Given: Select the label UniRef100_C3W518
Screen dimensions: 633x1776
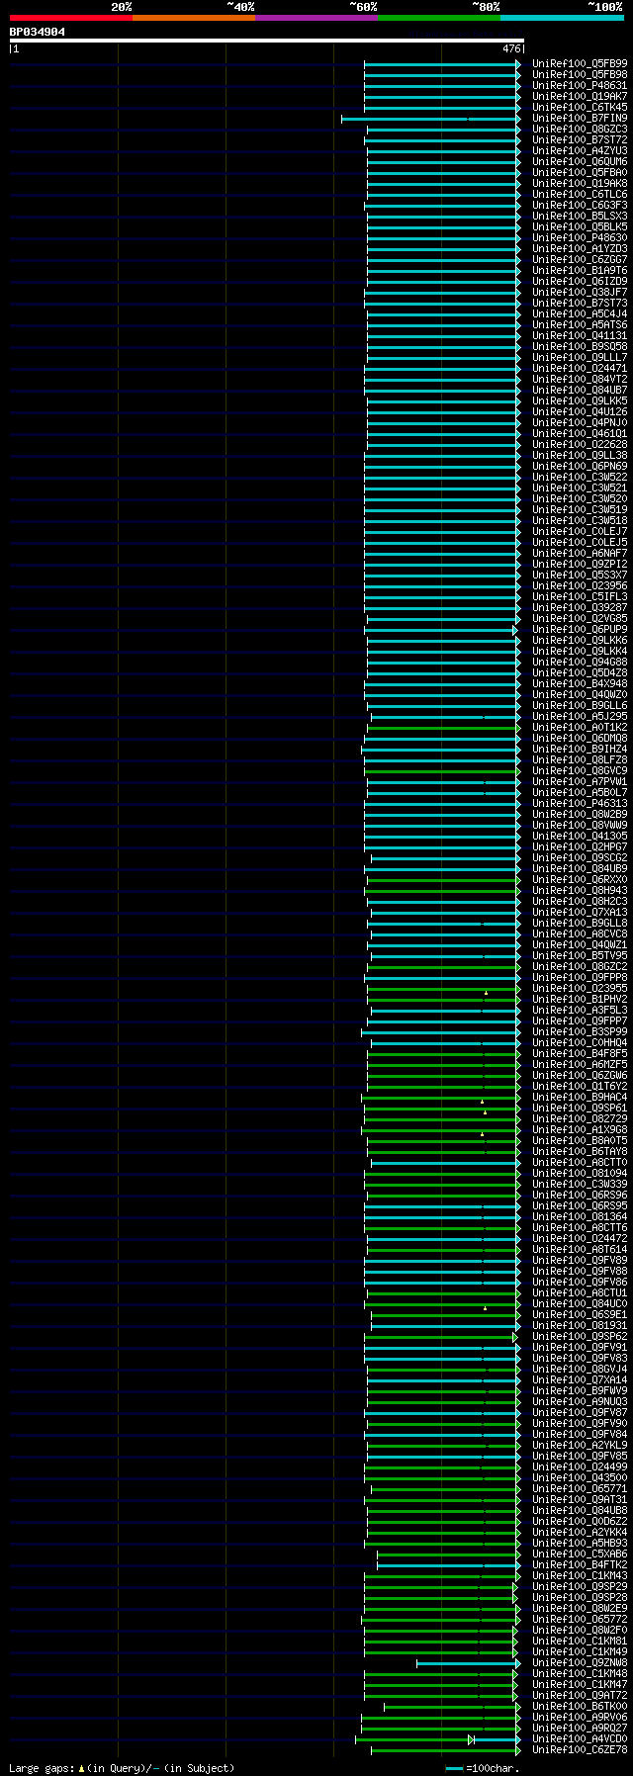Looking at the screenshot, I should coord(580,520).
